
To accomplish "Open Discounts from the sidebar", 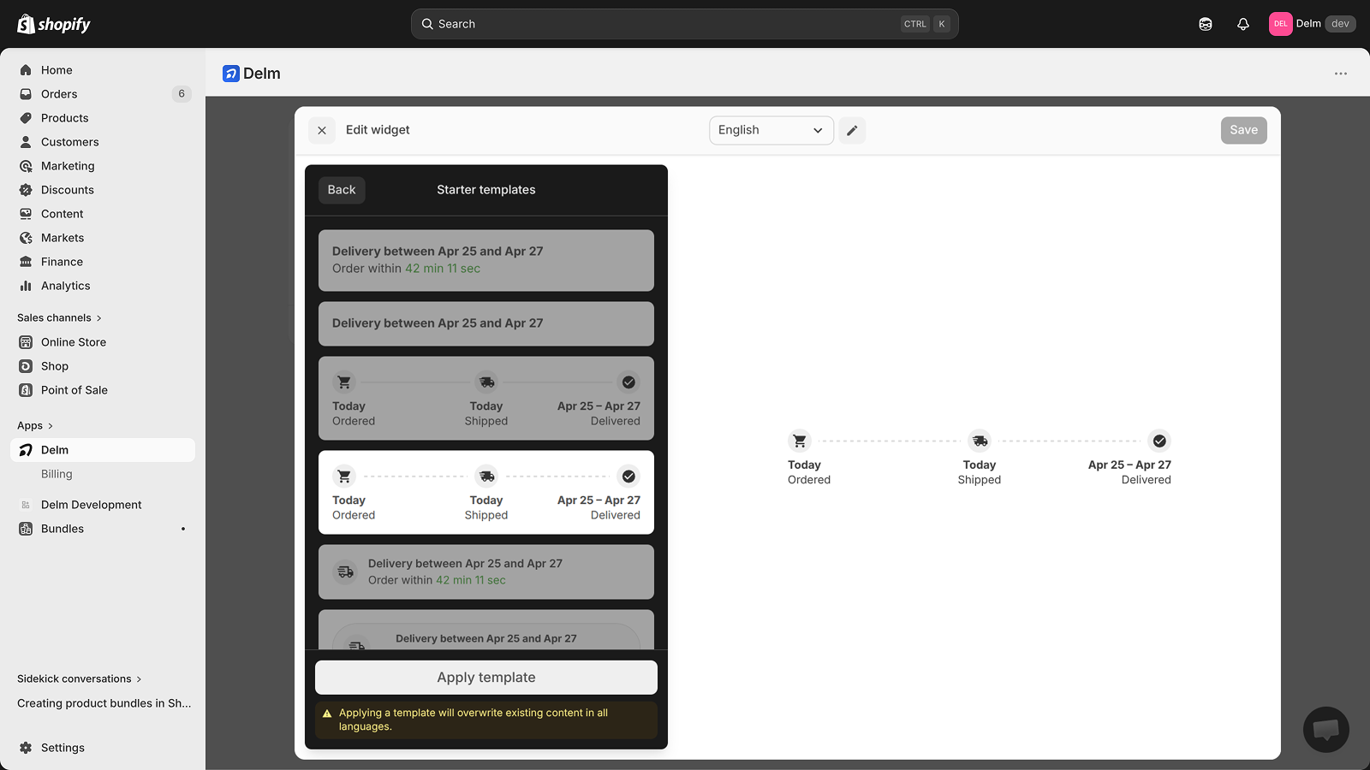I will [66, 189].
